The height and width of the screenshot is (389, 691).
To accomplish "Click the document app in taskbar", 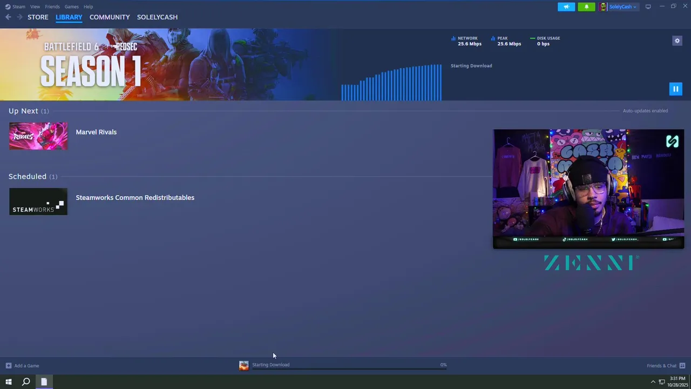I will coord(44,382).
